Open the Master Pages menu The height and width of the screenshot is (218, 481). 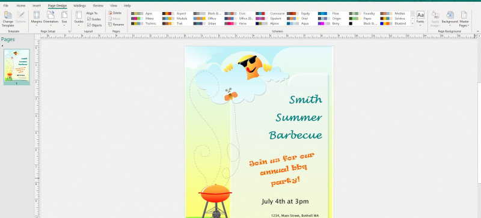click(x=464, y=19)
